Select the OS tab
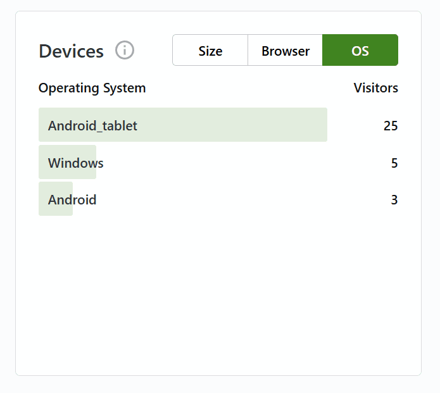Image resolution: width=440 pixels, height=393 pixels. (x=360, y=51)
